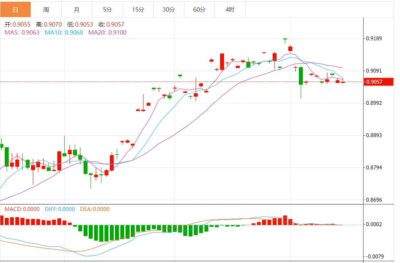Open the 30分 timeframe tab
Image resolution: width=400 pixels, height=263 pixels.
tap(169, 10)
